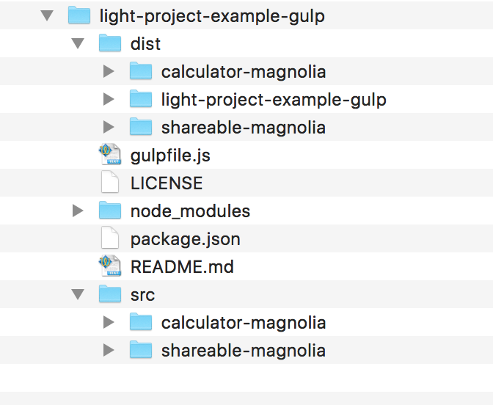This screenshot has width=493, height=405.
Task: Expand light-project-example-gulp inside dist
Action: [109, 99]
